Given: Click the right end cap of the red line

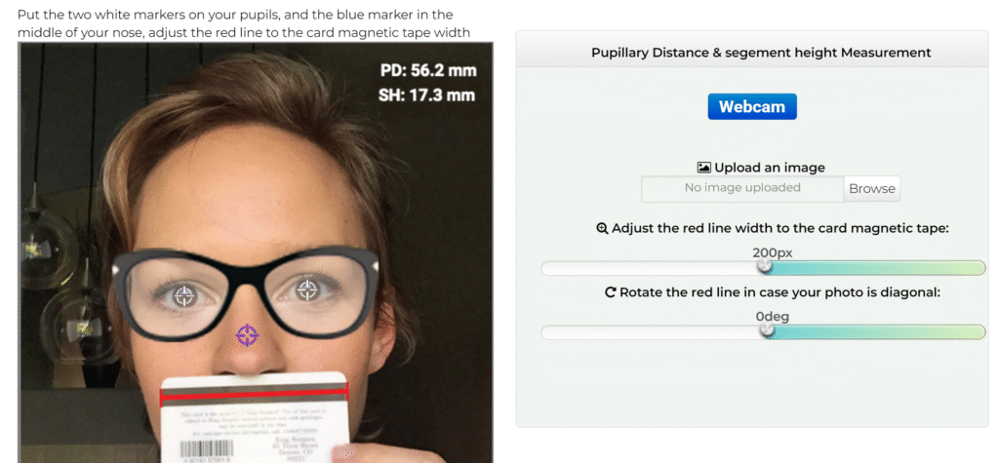Looking at the screenshot, I should (x=345, y=393).
